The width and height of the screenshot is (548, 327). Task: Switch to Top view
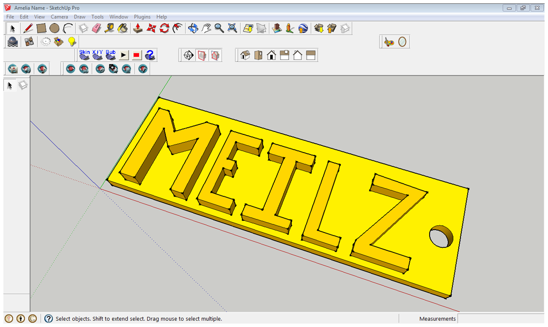[259, 56]
